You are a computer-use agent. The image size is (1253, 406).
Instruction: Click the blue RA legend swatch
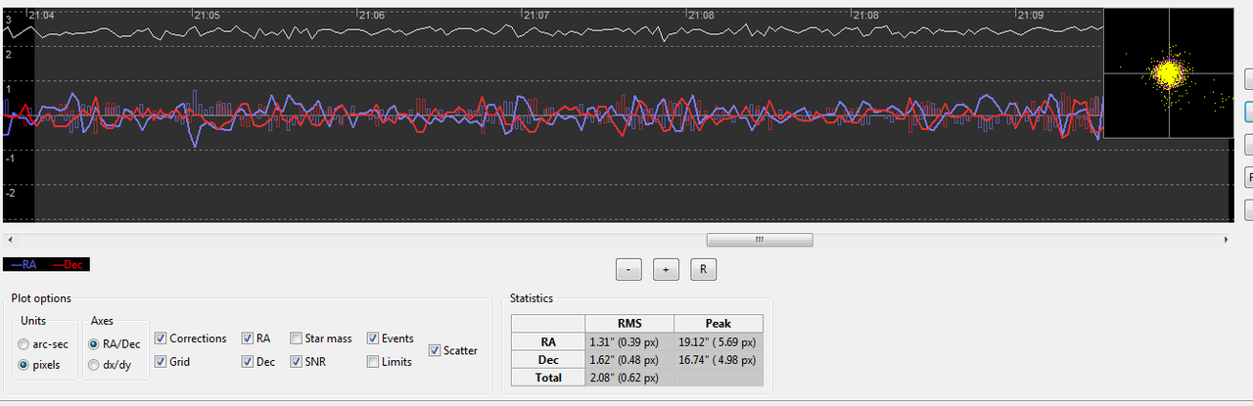click(25, 264)
